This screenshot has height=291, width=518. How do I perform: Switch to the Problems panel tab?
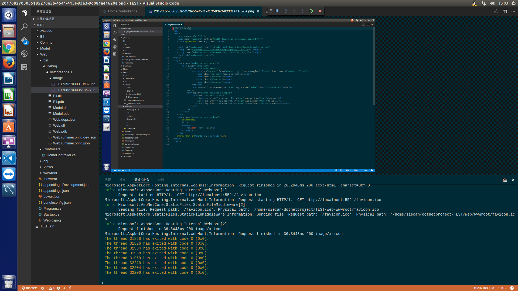coord(108,180)
